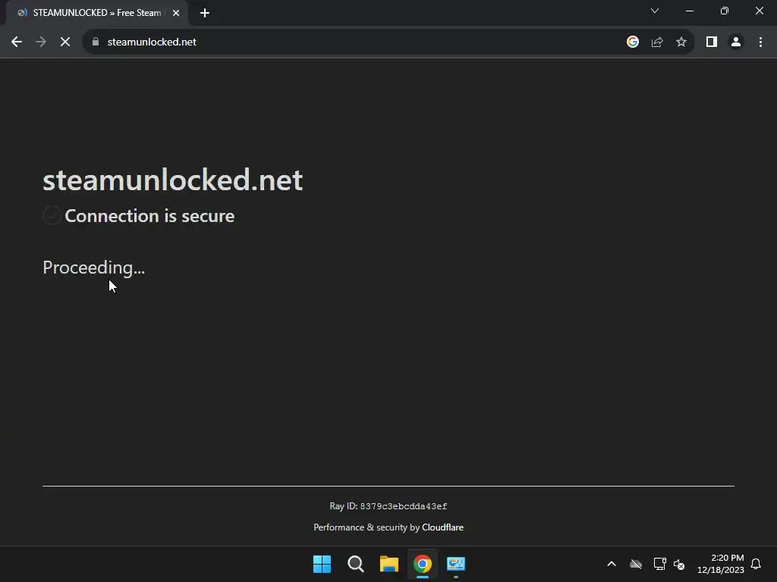Open the Windows Start menu
Image resolution: width=777 pixels, height=582 pixels.
[322, 564]
